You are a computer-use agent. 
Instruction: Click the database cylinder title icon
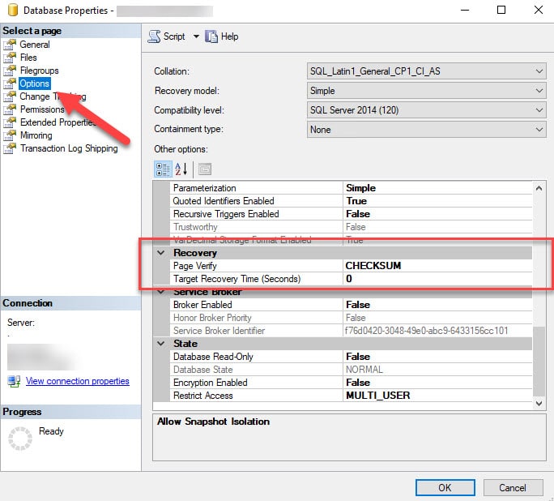click(13, 10)
